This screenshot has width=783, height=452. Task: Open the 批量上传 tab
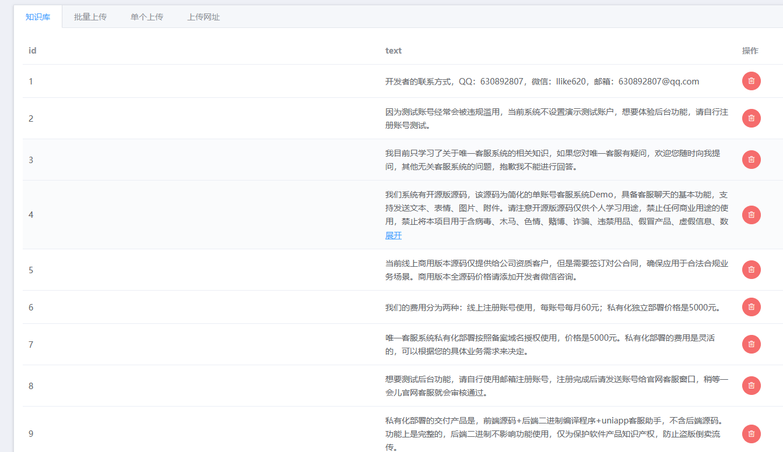click(x=90, y=17)
